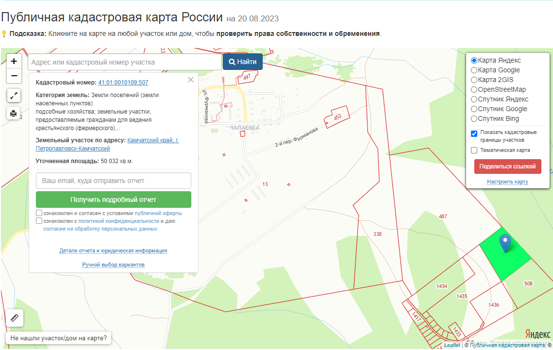Click parcel labeled 338 on map
Viewport: 553px width, 350px height.
377,234
